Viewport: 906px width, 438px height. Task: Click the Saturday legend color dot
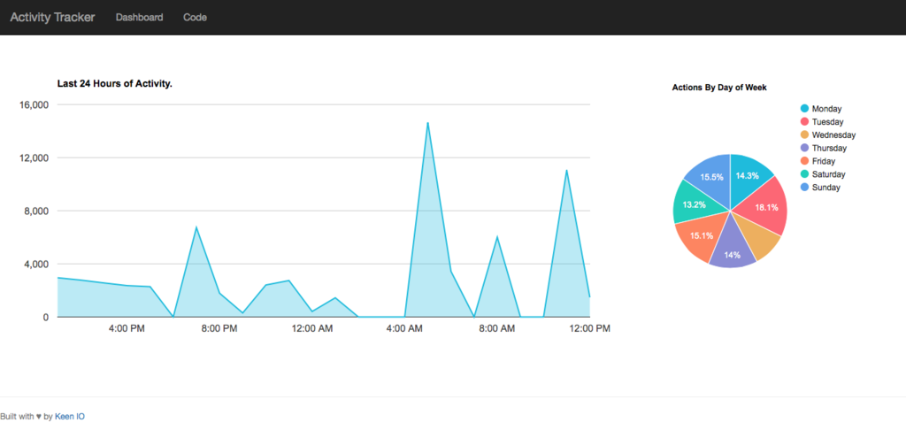804,174
